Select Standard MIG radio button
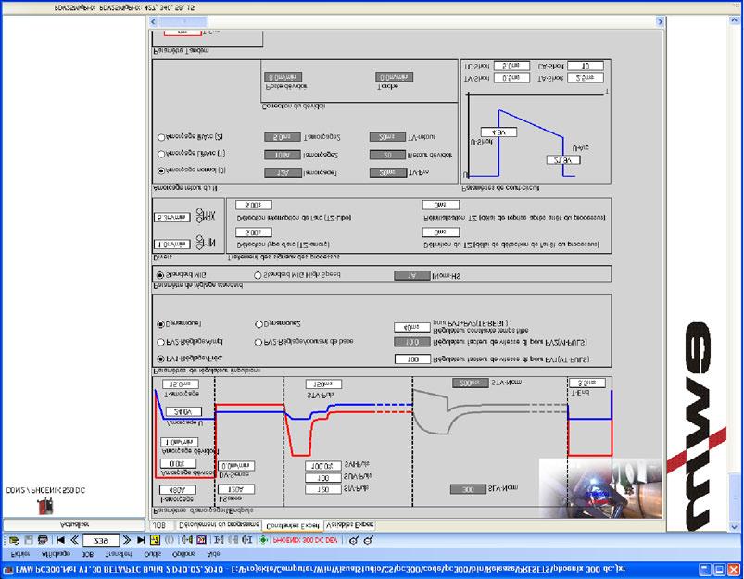Screen dimensions: 744x579 pyautogui.click(x=160, y=275)
